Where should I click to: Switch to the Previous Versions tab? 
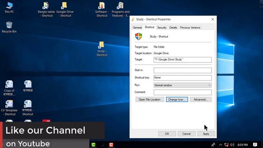(190, 28)
